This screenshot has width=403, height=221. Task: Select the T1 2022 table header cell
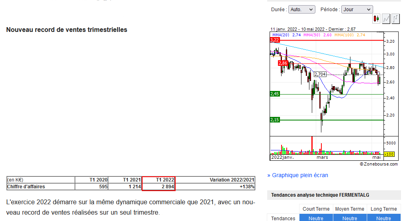[158, 180]
